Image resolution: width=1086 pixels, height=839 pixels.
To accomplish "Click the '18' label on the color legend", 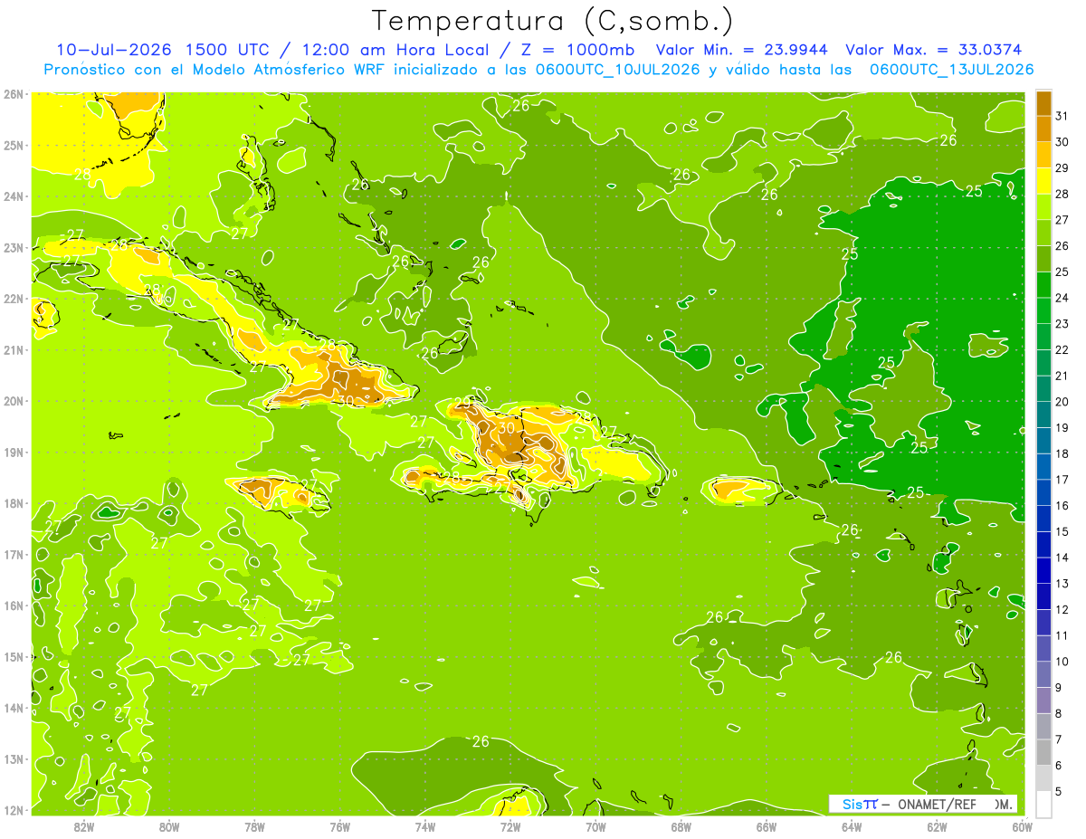I will (1062, 453).
